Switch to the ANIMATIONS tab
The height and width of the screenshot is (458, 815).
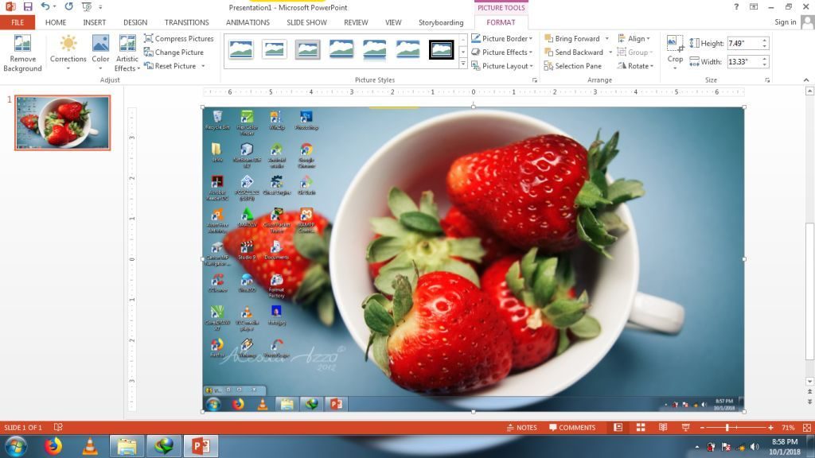tap(248, 22)
